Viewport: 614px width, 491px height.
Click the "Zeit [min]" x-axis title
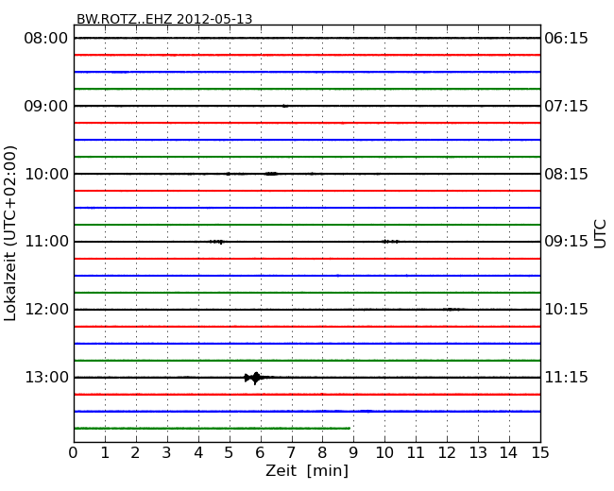(x=307, y=470)
